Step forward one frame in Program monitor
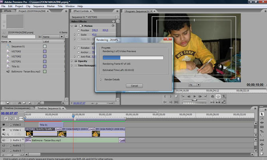The image size is (267, 160). (201, 97)
